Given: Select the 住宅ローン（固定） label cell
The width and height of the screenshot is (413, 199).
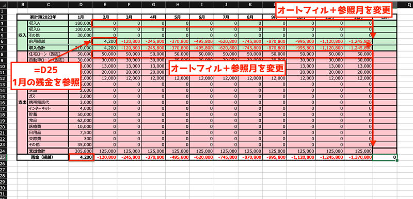Looking at the screenshot, I should pyautogui.click(x=48, y=54).
